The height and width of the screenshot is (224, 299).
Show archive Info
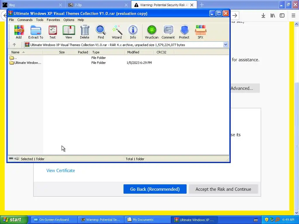pyautogui.click(x=133, y=32)
